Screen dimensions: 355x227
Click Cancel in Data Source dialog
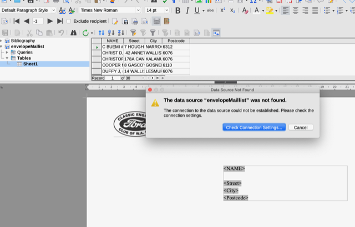pyautogui.click(x=301, y=127)
